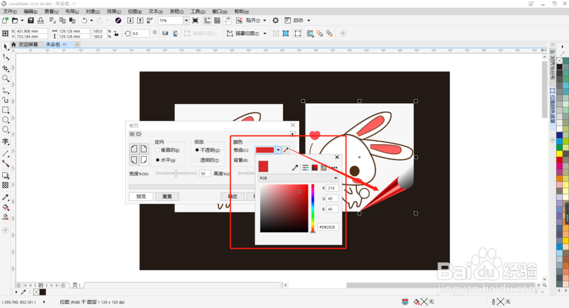The height and width of the screenshot is (308, 569).
Task: Open undo history dropdown arrow
Action: pyautogui.click(x=92, y=20)
